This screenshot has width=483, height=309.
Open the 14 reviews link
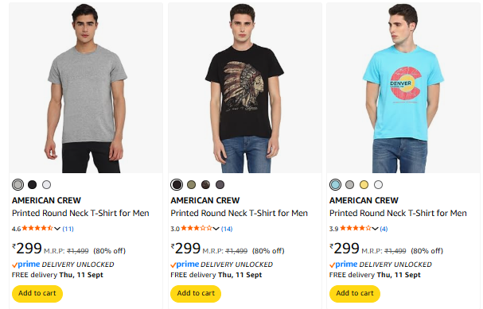point(227,229)
